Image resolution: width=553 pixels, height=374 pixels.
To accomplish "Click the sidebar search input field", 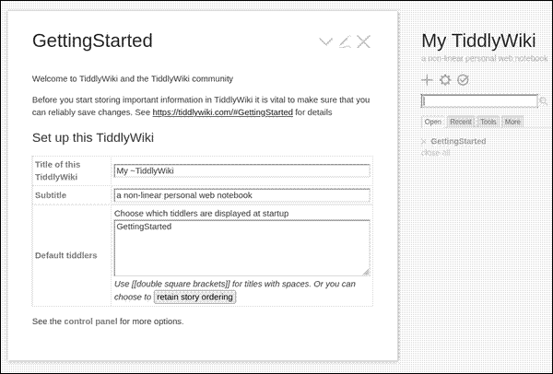I will pyautogui.click(x=479, y=101).
